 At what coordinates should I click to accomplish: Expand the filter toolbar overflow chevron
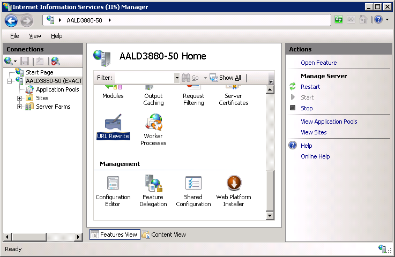271,81
